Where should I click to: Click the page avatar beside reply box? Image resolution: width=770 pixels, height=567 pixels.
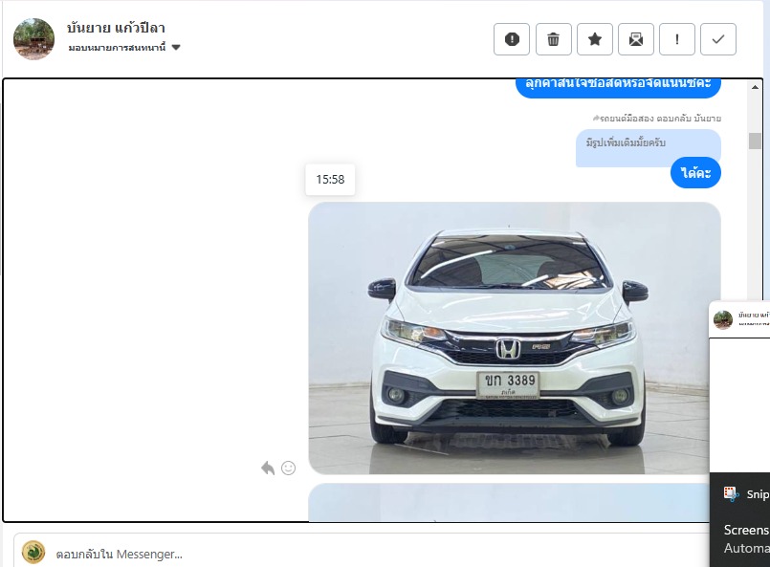33,553
